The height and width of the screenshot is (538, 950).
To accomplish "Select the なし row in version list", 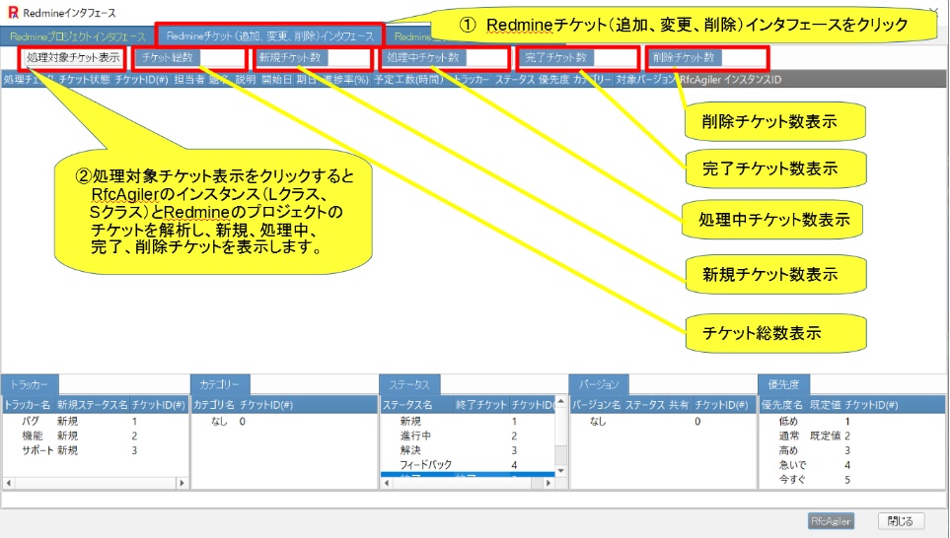I will coord(663,421).
